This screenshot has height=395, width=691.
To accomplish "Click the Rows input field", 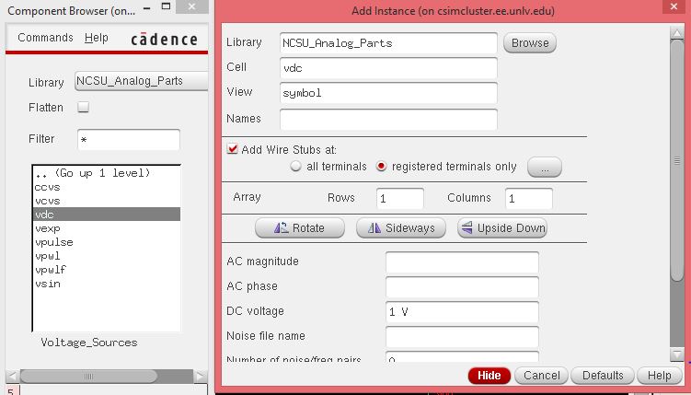I will pos(399,198).
